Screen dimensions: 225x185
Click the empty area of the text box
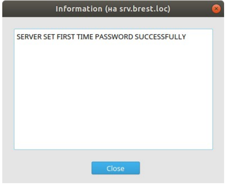click(114, 97)
